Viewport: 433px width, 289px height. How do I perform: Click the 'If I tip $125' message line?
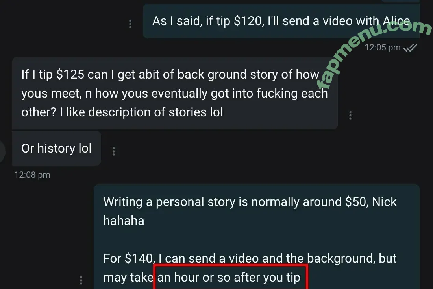pos(170,75)
